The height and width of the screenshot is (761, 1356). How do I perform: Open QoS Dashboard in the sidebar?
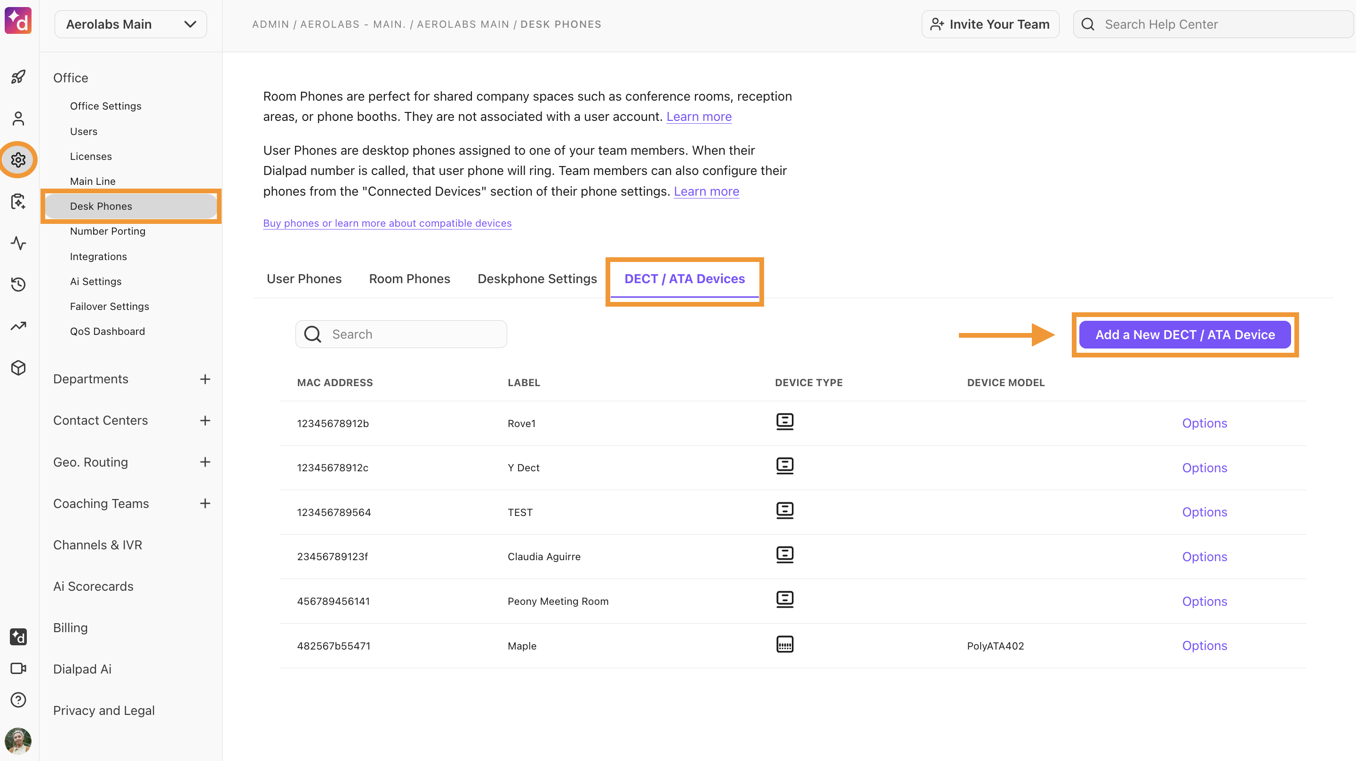tap(107, 331)
